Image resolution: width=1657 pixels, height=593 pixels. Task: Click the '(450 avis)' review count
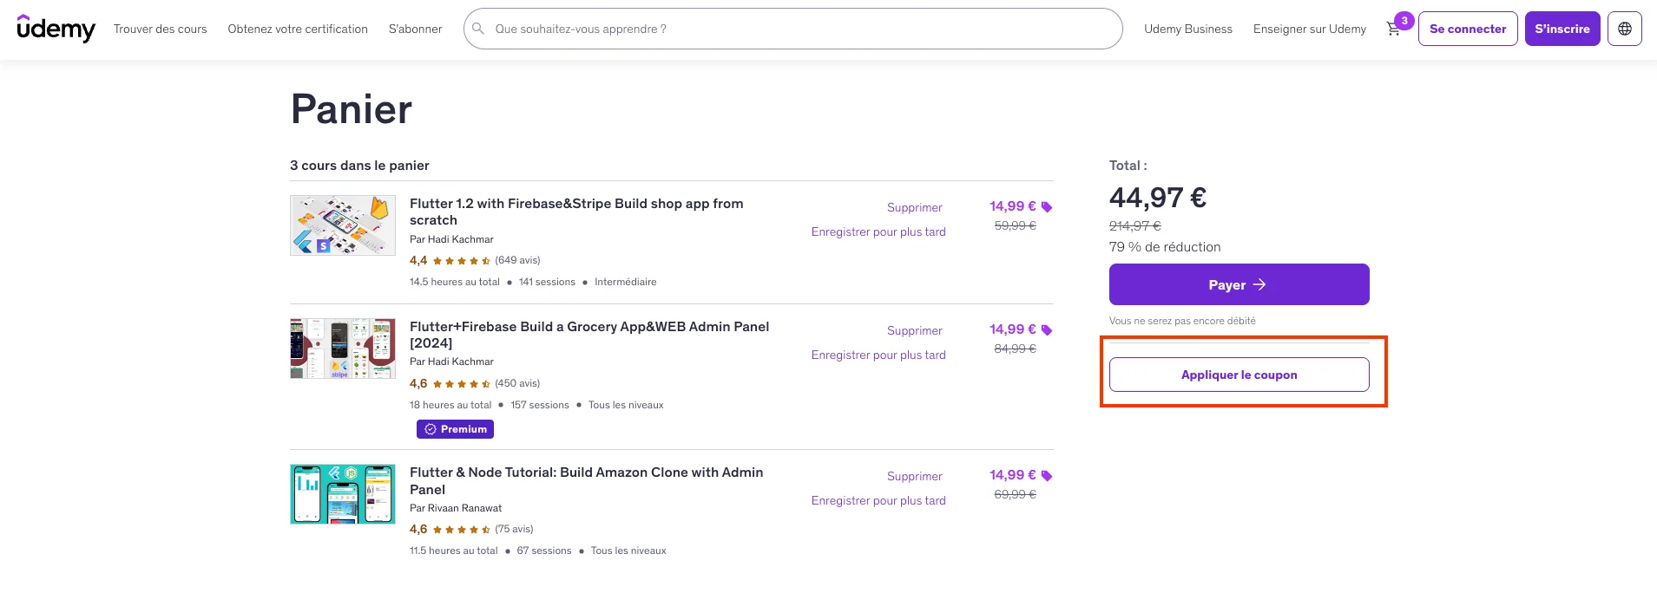517,383
